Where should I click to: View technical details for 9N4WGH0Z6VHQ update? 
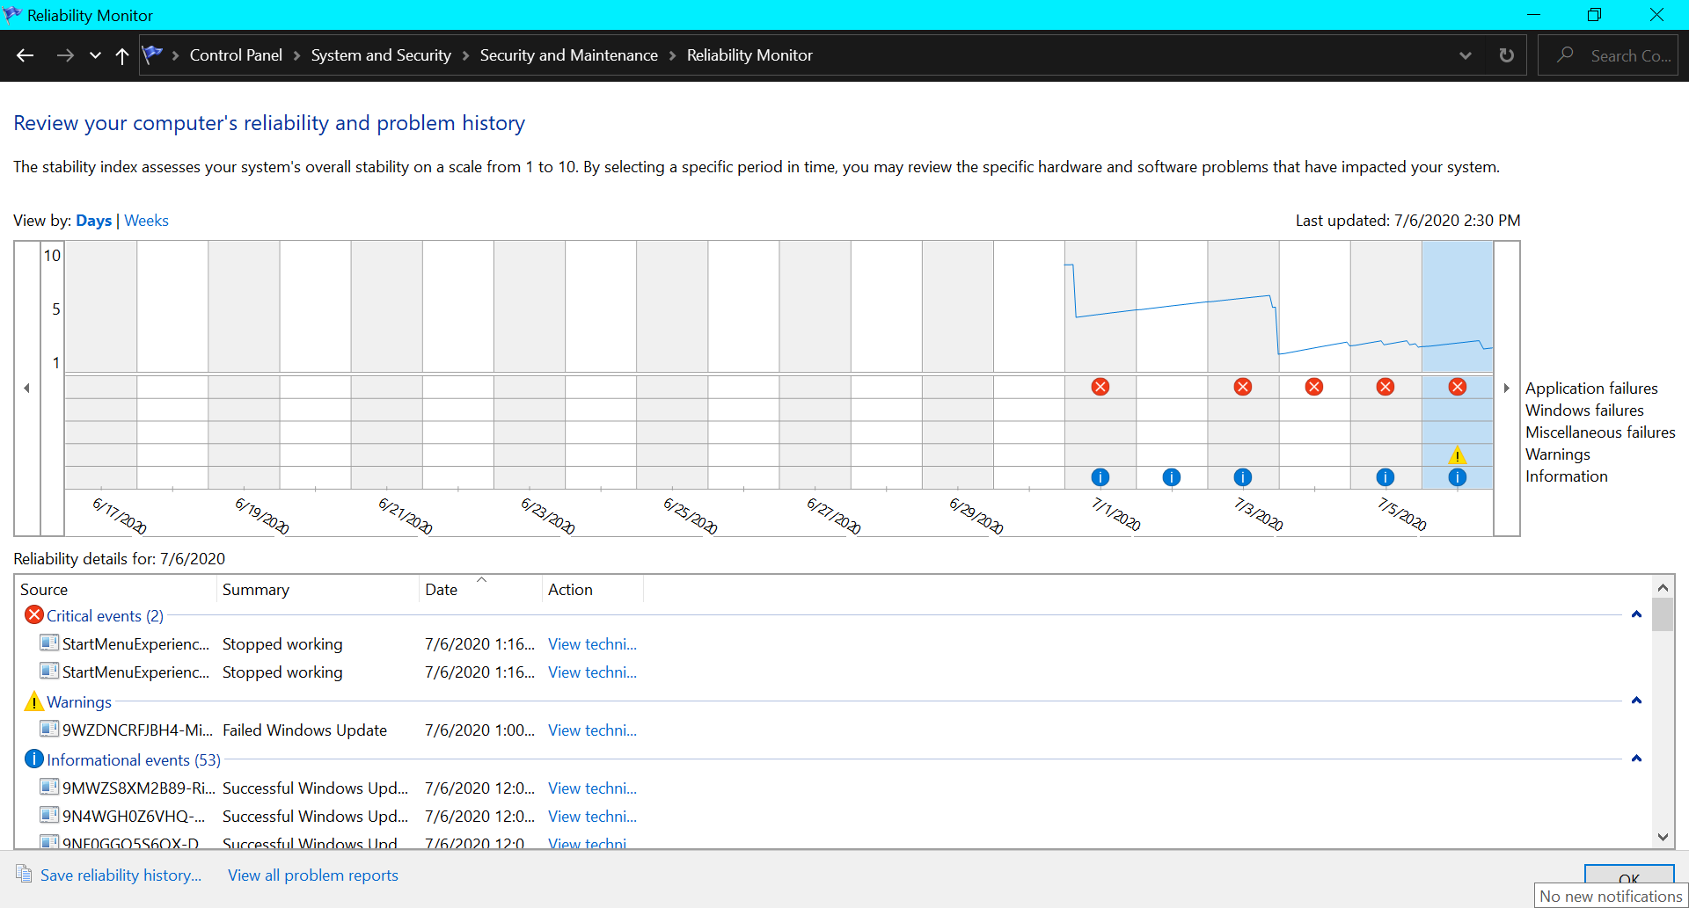pos(592,817)
